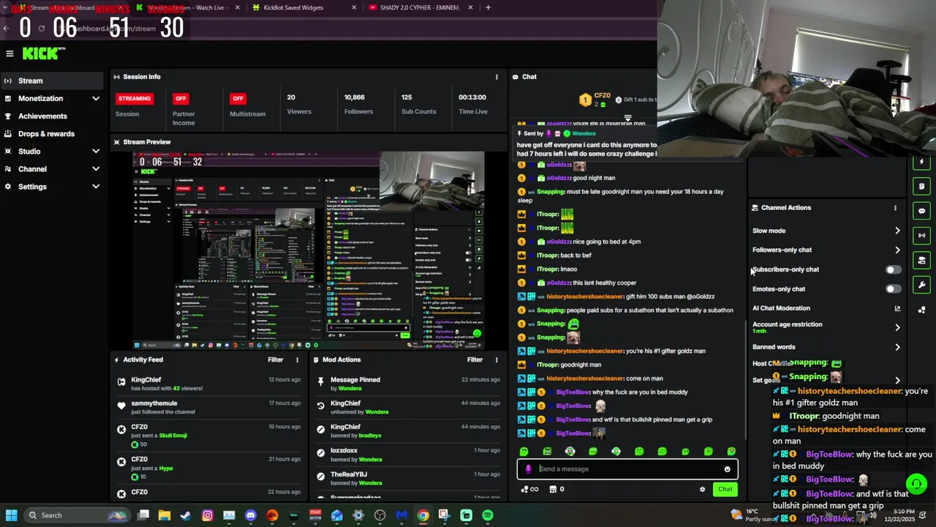This screenshot has width=936, height=527.
Task: Open the Activity Feed Filter
Action: coord(276,360)
